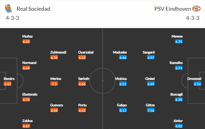Select player Mwene
205x129 pixels.
(x=177, y=36)
